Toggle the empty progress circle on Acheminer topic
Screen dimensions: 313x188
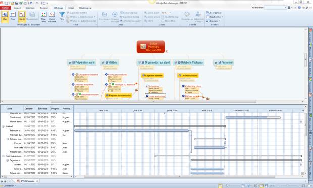147,86
